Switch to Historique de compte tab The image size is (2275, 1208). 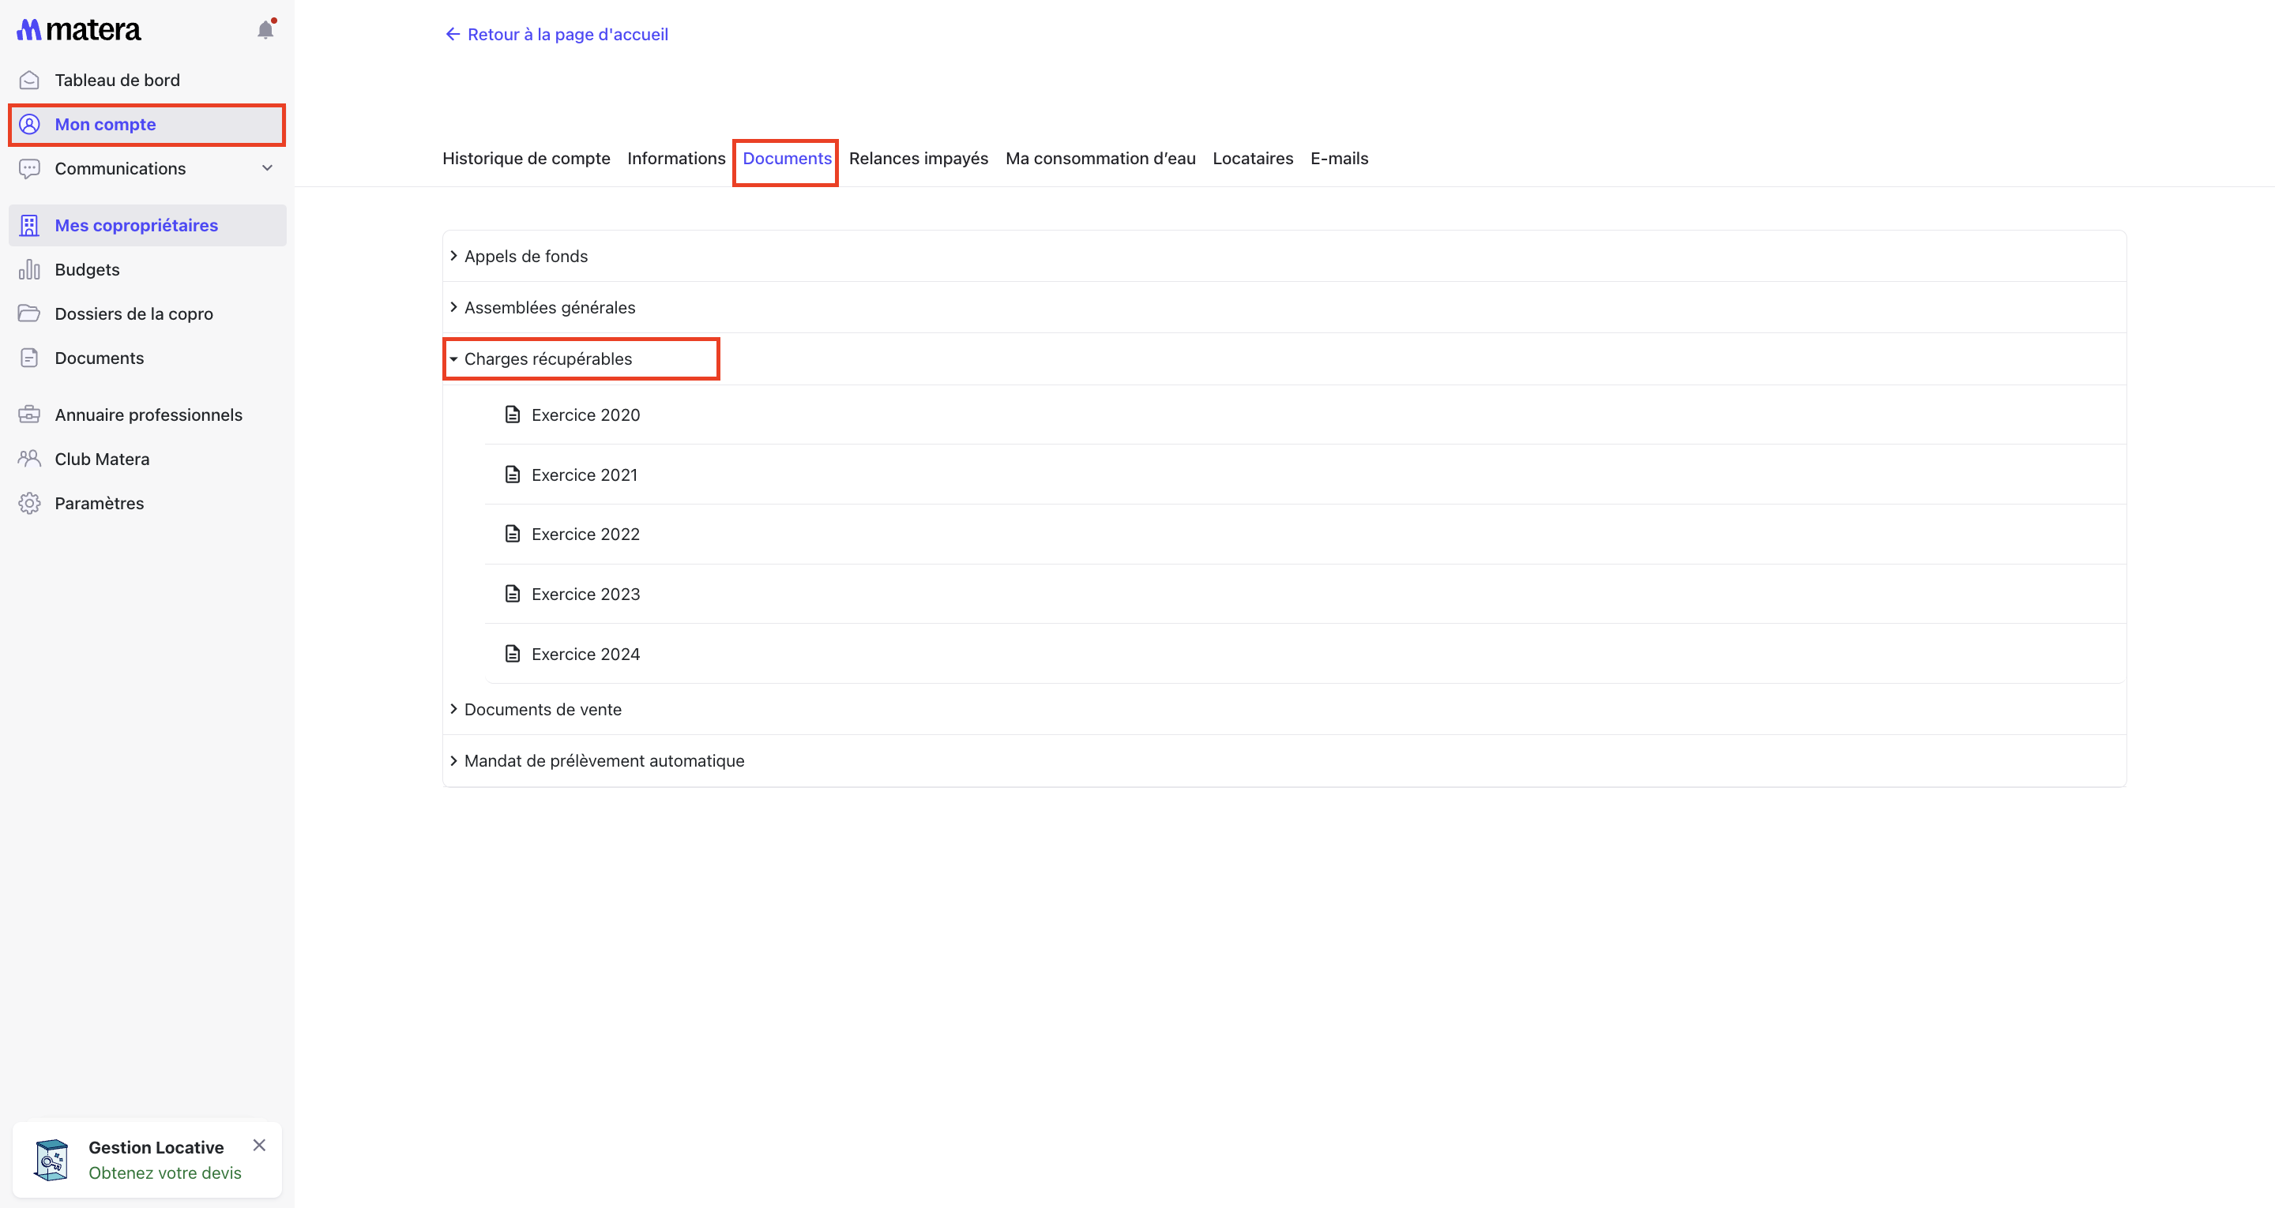[x=525, y=159]
